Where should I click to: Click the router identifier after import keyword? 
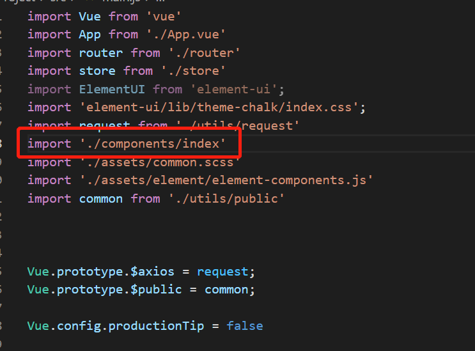coord(101,53)
